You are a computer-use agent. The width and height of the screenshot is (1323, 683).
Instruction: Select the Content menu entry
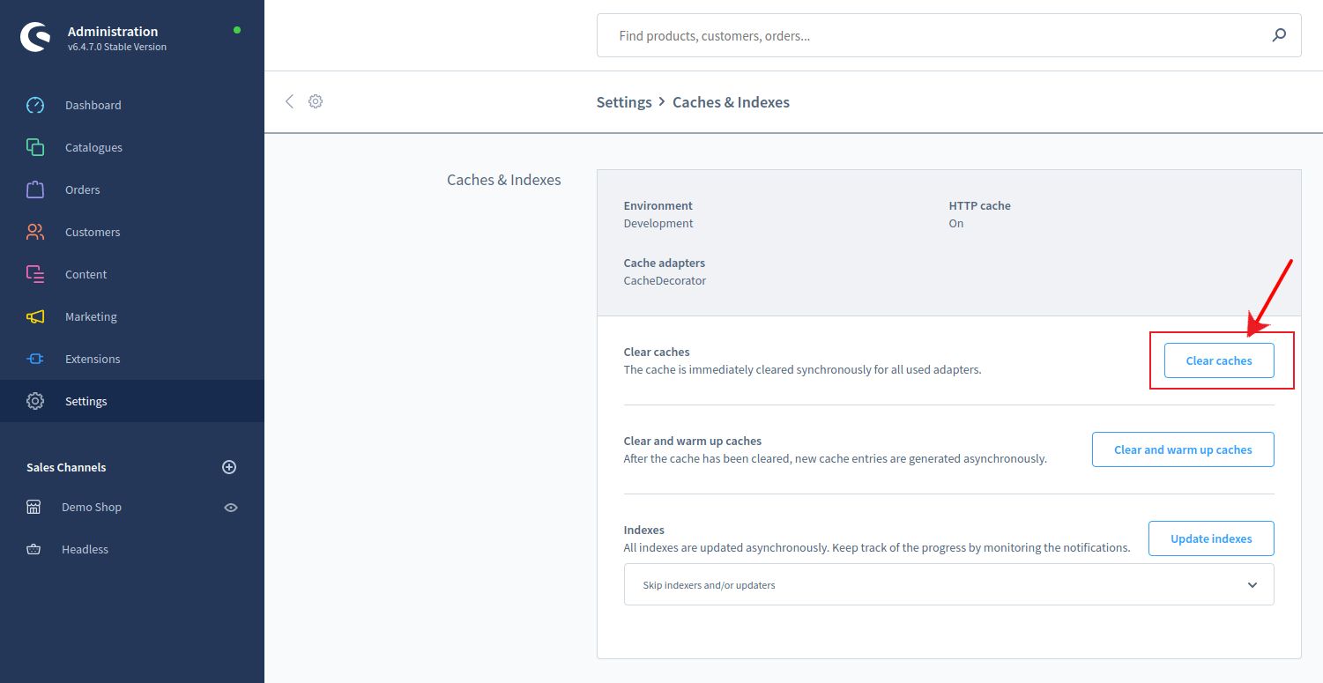85,274
